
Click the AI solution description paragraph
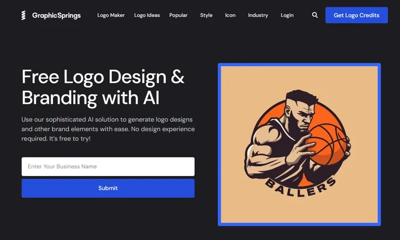point(108,129)
